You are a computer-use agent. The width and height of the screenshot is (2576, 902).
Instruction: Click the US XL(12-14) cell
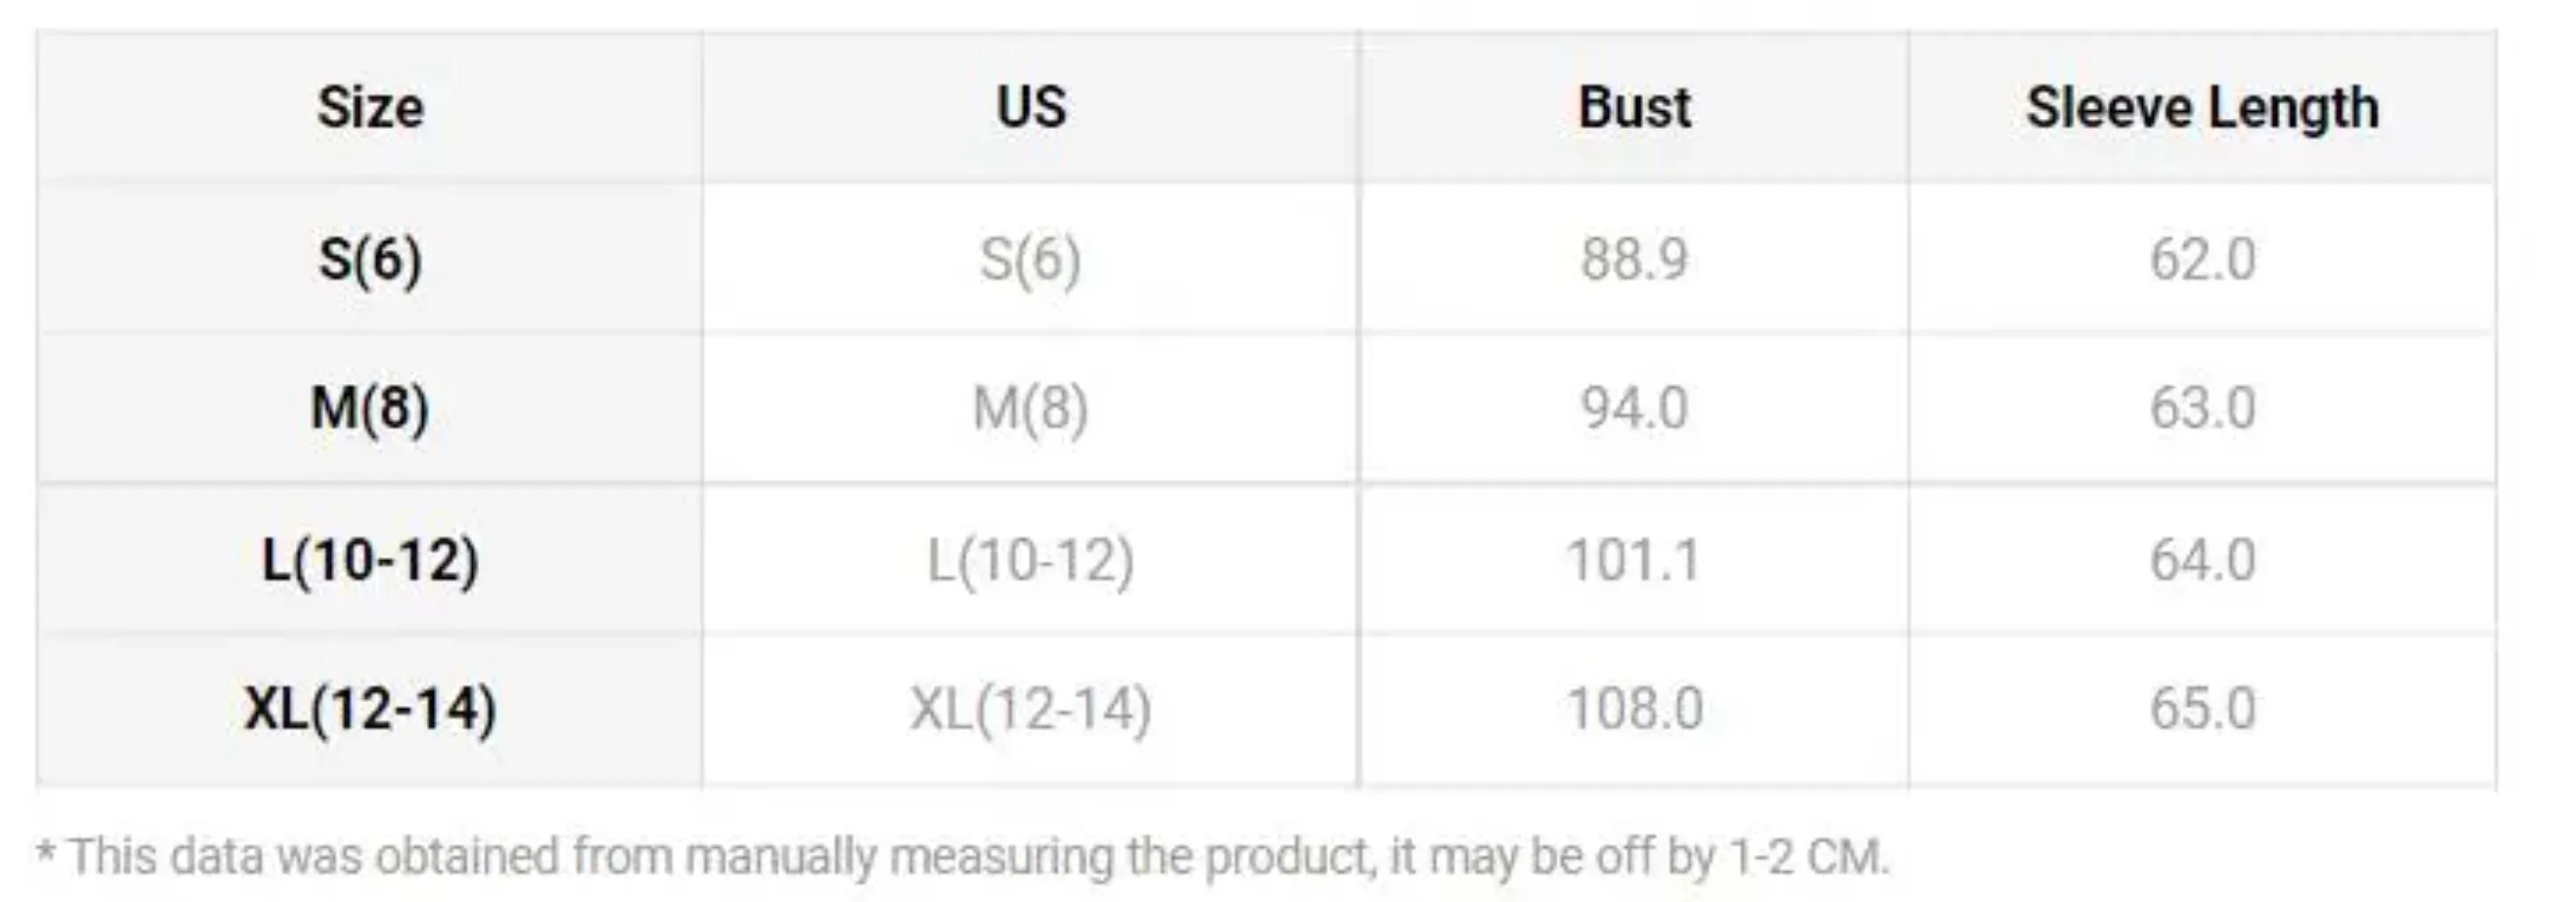tap(1030, 710)
